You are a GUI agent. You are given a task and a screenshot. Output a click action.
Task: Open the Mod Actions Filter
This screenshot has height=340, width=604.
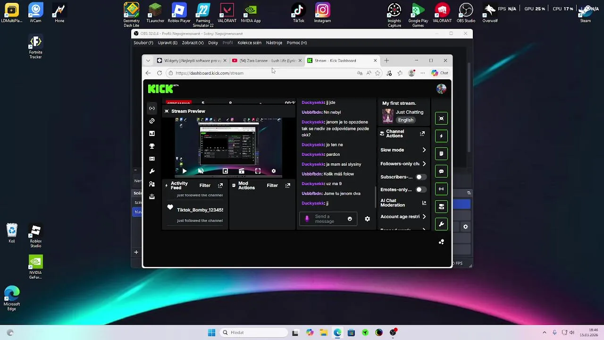click(272, 186)
